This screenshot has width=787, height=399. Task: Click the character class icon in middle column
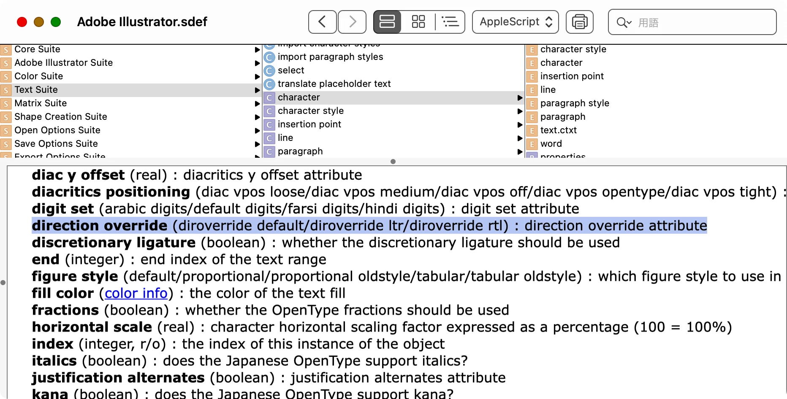coord(269,98)
